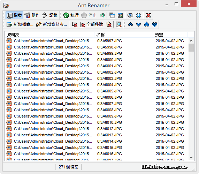Click the stacked windows toolbar icon
Screen dimensions: 199x174
pyautogui.click(x=112, y=15)
